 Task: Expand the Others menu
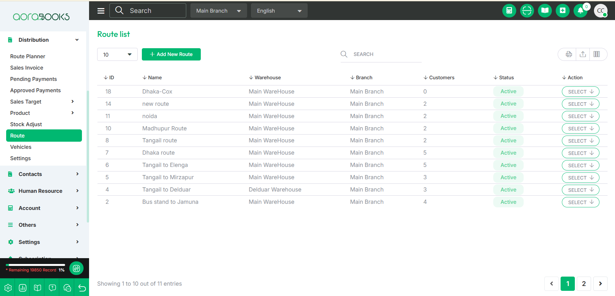click(x=43, y=225)
